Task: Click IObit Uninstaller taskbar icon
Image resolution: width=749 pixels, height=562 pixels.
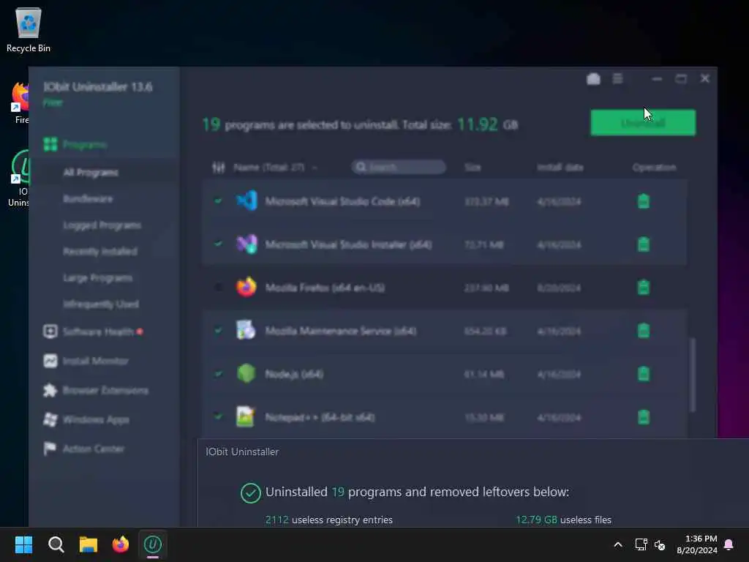Action: tap(153, 544)
